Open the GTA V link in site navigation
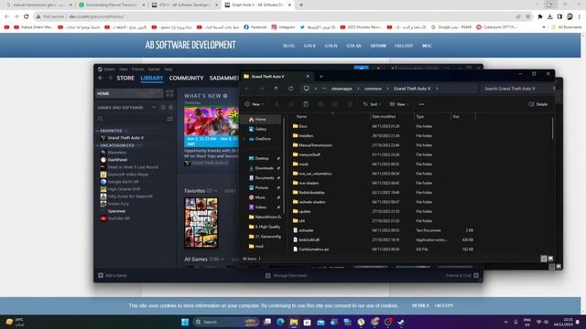Screen dimensions: 586x329 click(309, 46)
